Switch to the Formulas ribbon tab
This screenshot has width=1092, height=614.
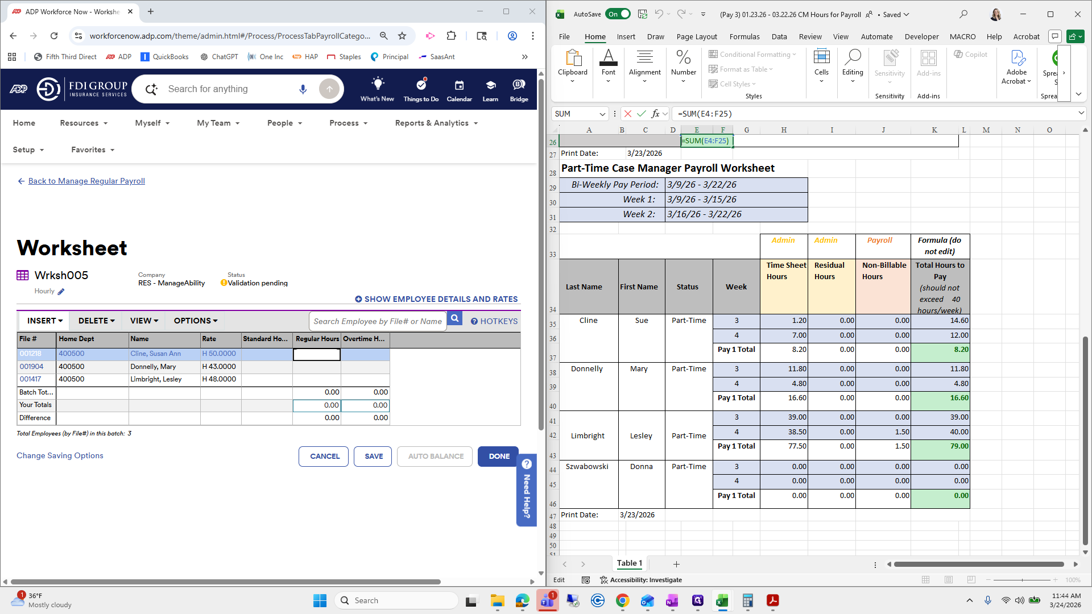744,36
